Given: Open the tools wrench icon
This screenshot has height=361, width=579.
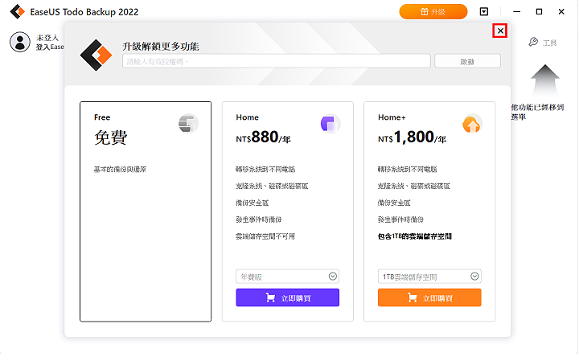Looking at the screenshot, I should tap(533, 42).
